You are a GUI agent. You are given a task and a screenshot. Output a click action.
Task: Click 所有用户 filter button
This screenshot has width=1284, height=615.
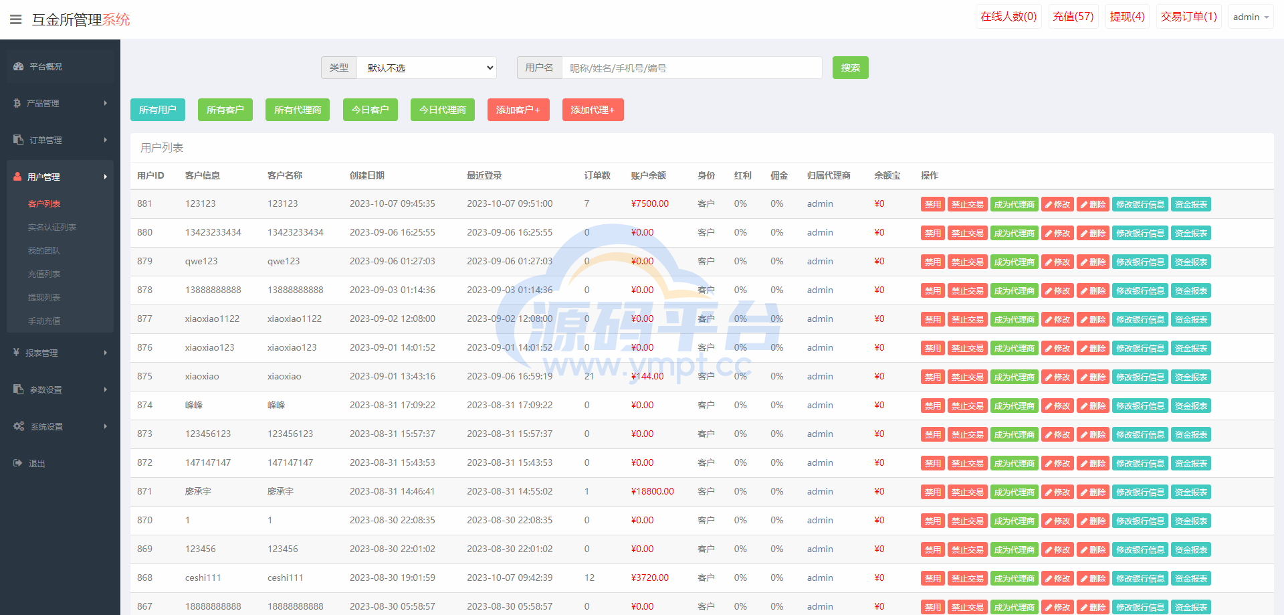tap(158, 110)
